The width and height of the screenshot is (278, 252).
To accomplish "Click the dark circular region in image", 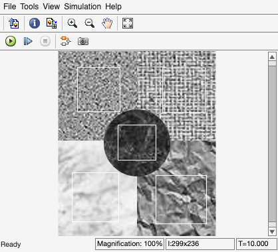I will [x=137, y=143].
